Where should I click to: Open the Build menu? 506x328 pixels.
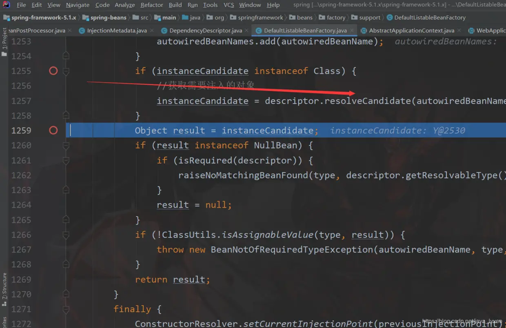[175, 5]
